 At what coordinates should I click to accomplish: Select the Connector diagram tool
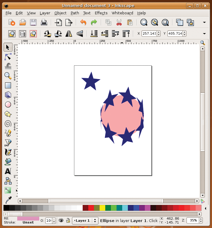pyautogui.click(x=8, y=181)
